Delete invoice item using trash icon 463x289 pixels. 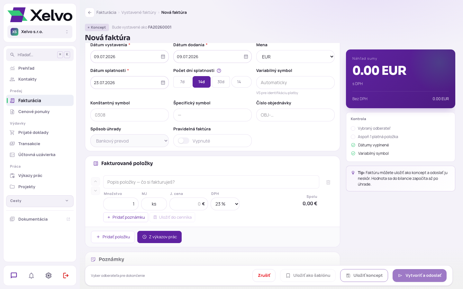point(328,182)
